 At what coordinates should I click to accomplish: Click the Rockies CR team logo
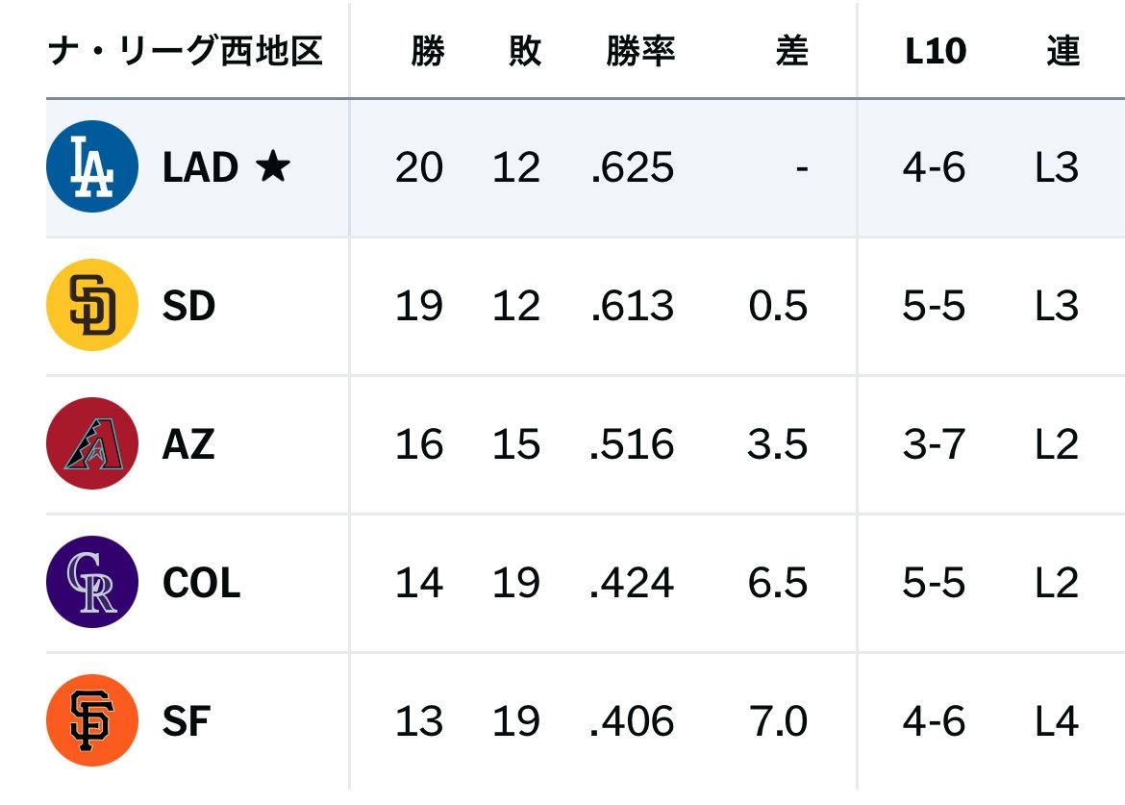point(92,582)
